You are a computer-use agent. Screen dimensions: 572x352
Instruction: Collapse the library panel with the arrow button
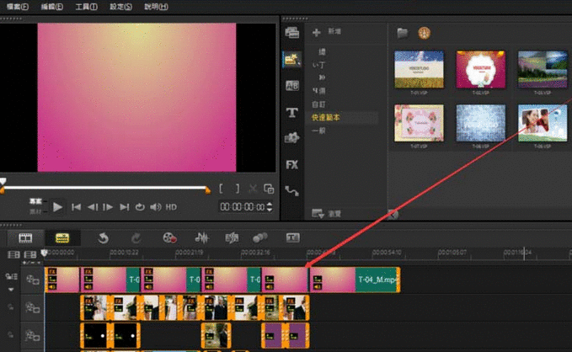[x=393, y=214]
